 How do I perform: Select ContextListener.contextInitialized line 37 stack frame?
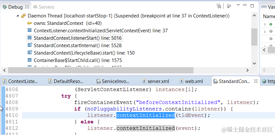tap(101, 31)
